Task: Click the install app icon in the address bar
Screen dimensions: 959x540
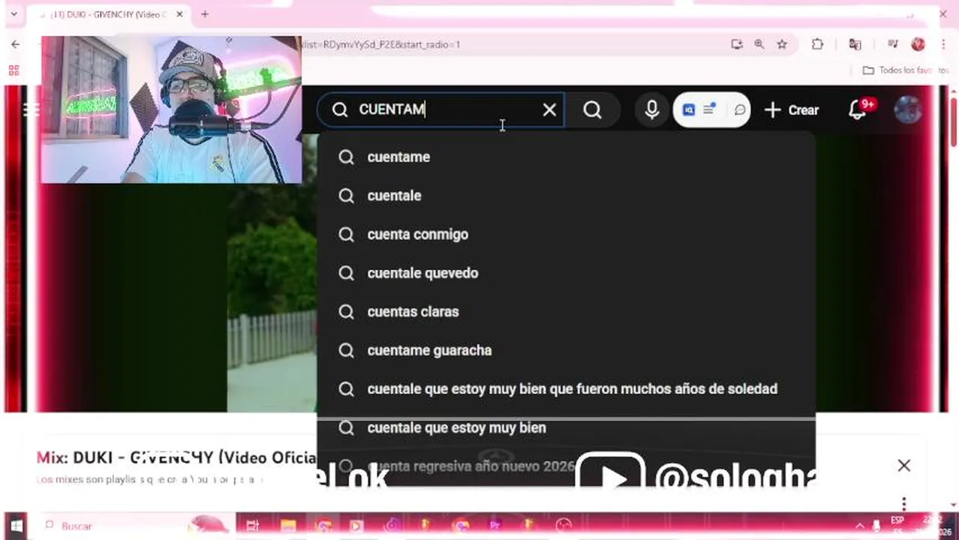Action: tap(737, 44)
